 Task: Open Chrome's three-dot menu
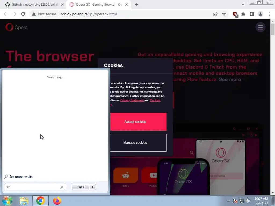269,14
